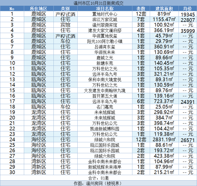Viewport: 197px width, 186px height.
Task: Click project name 华润悦未来
Action: pyautogui.click(x=105, y=52)
